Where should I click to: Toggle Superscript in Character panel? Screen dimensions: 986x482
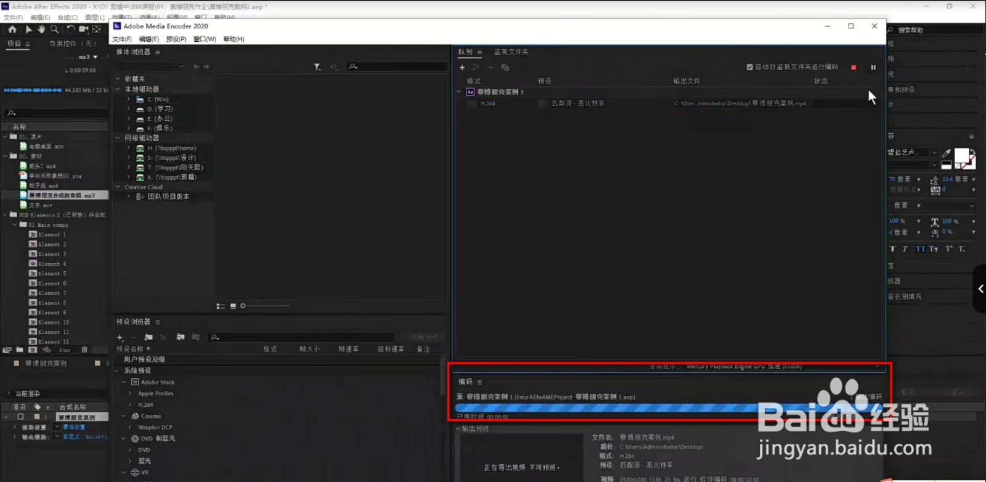[948, 249]
